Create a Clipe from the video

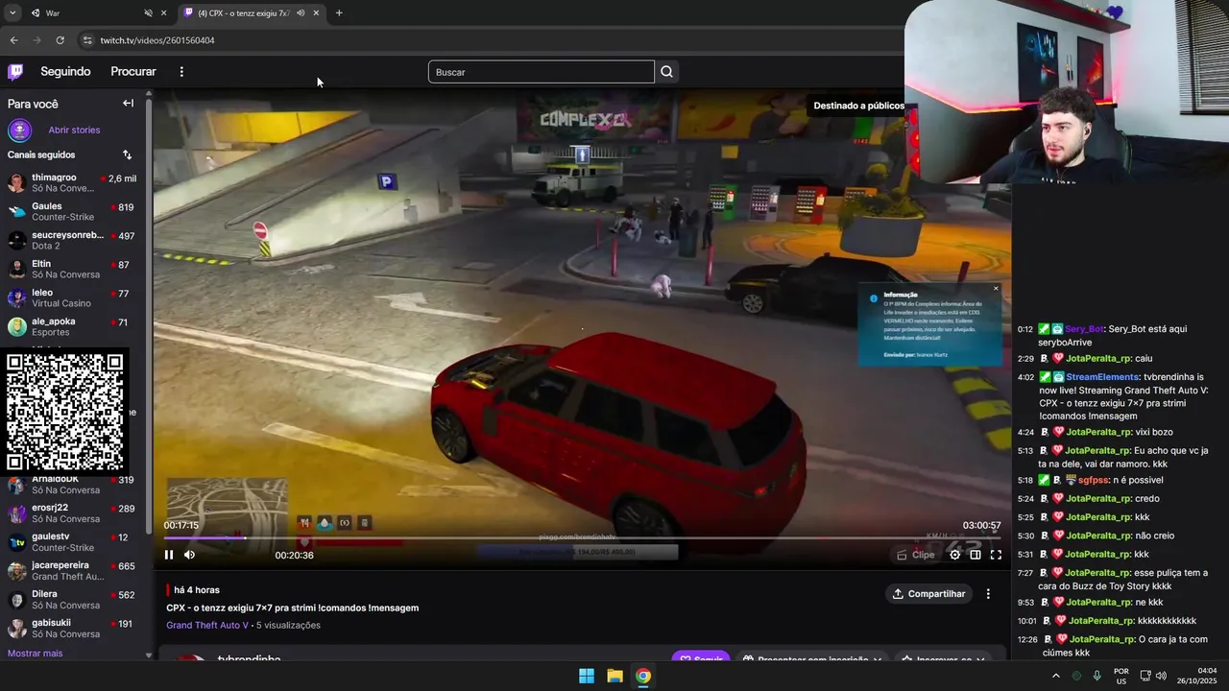click(x=915, y=555)
